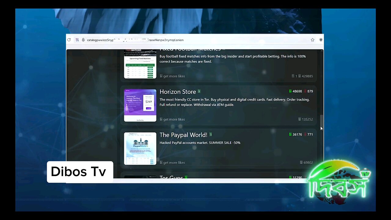Upvote The Paypal World with green icon
Viewport: 391px width, 220px height.
click(x=290, y=134)
